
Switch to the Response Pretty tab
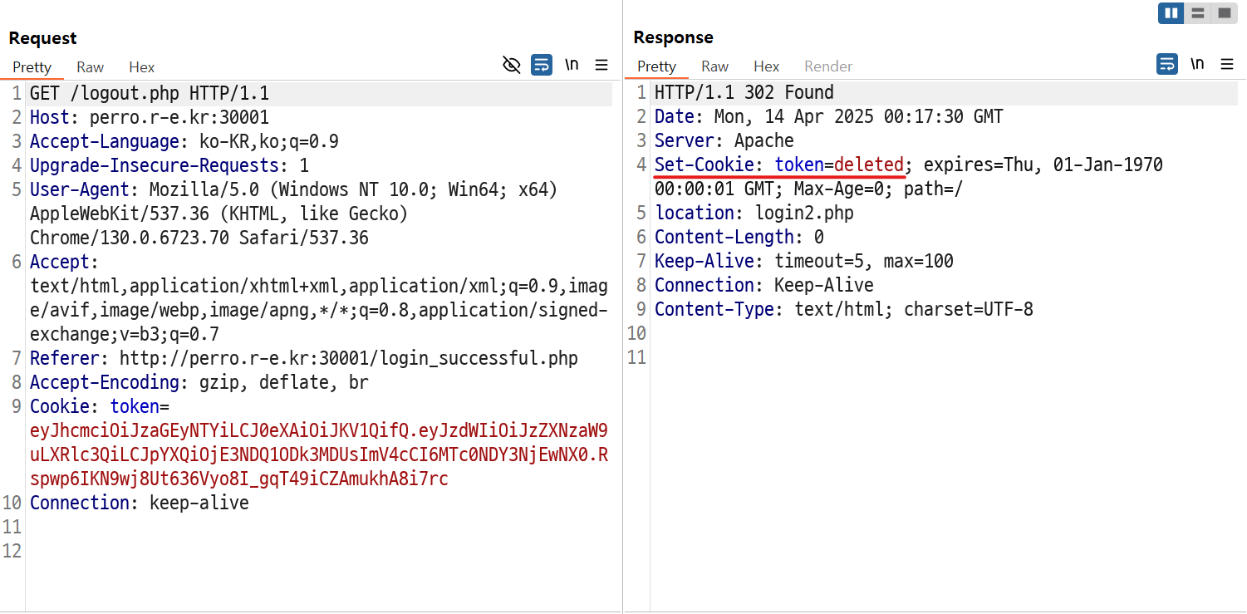pos(657,66)
